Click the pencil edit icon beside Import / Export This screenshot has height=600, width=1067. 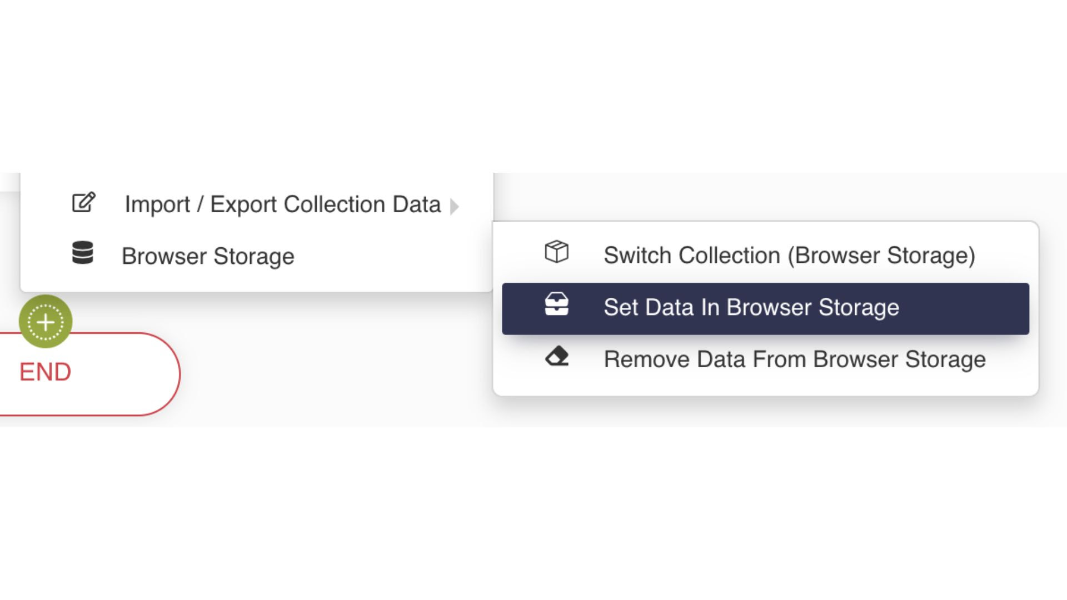[x=84, y=203]
